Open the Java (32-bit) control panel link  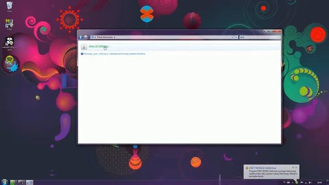(x=98, y=46)
